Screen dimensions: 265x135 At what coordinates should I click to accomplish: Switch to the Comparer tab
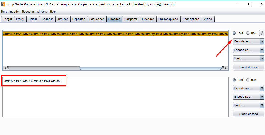131,19
